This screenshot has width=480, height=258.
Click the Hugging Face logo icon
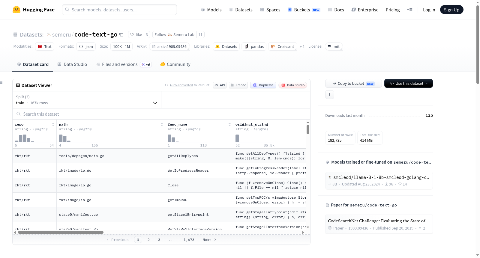coord(16,10)
